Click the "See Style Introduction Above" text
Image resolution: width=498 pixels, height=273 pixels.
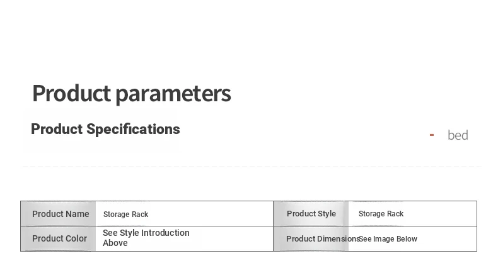146,238
